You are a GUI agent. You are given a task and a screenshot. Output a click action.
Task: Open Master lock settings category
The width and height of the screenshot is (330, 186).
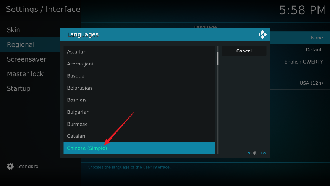[25, 74]
